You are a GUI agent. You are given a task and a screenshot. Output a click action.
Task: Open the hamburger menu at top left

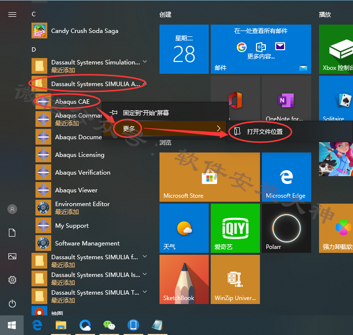pyautogui.click(x=12, y=15)
